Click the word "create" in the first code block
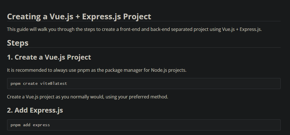Image resolution: width=290 pixels, height=135 pixels. (30, 84)
